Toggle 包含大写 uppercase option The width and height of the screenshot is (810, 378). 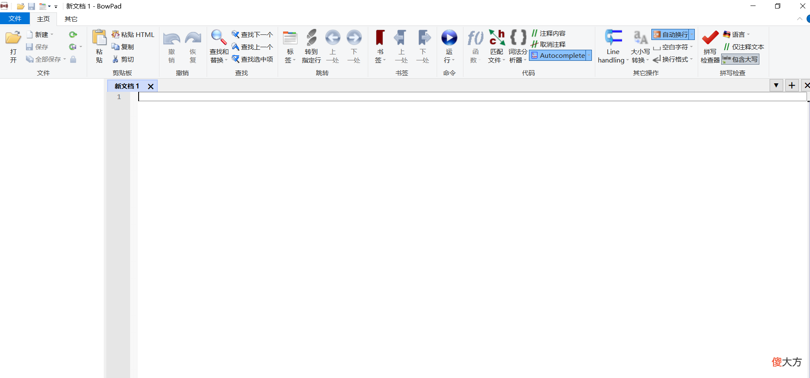pos(740,60)
